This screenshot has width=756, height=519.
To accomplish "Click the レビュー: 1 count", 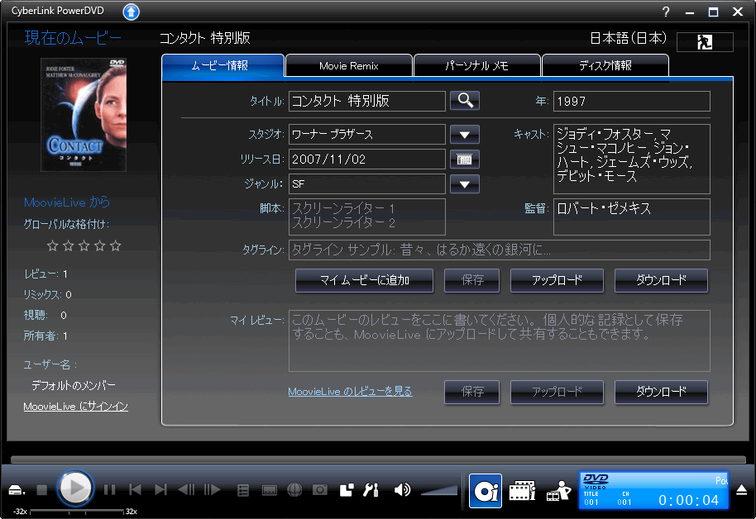I will point(45,274).
